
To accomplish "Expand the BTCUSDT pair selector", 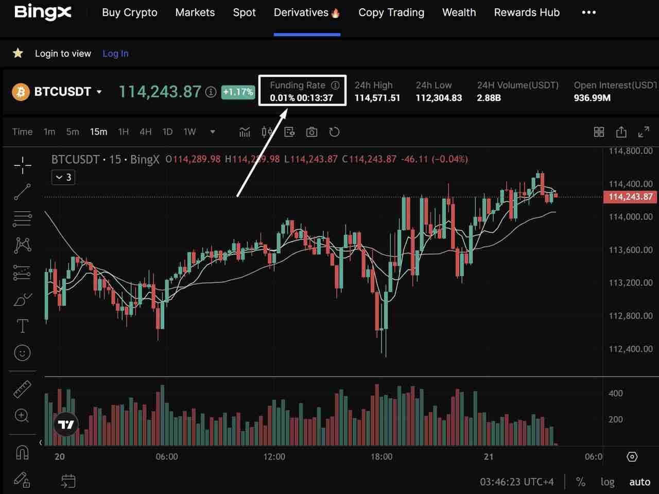I will 99,92.
